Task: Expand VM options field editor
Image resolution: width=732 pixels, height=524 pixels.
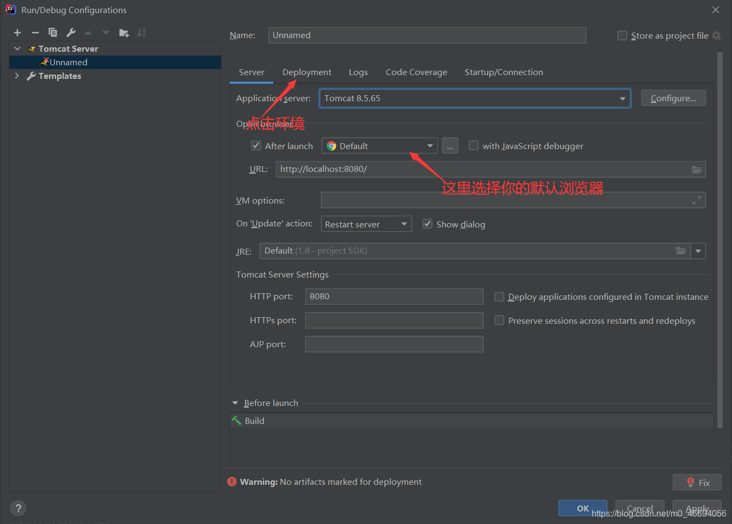Action: click(x=696, y=200)
